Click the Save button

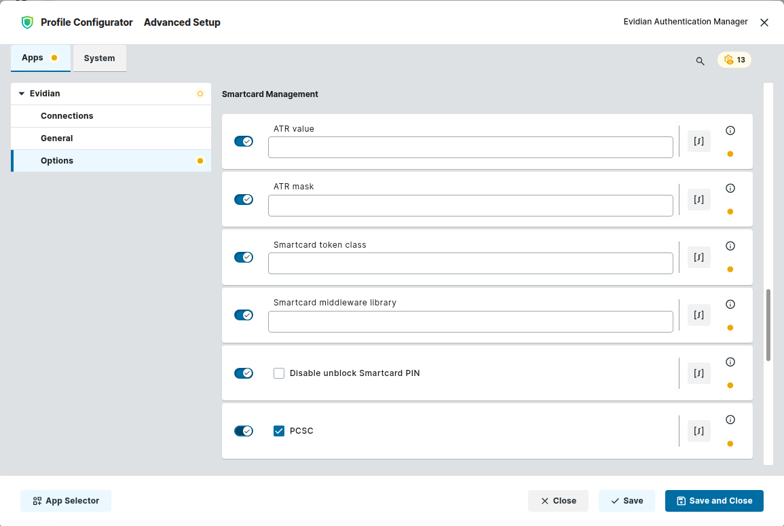point(627,501)
